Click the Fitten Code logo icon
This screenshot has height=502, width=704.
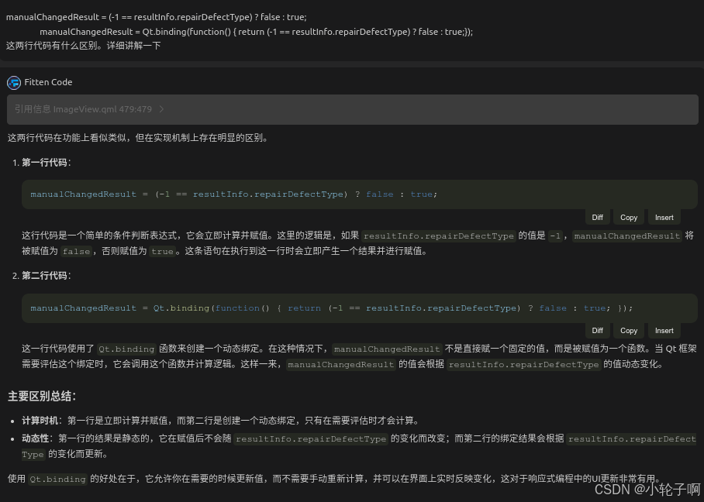(14, 82)
